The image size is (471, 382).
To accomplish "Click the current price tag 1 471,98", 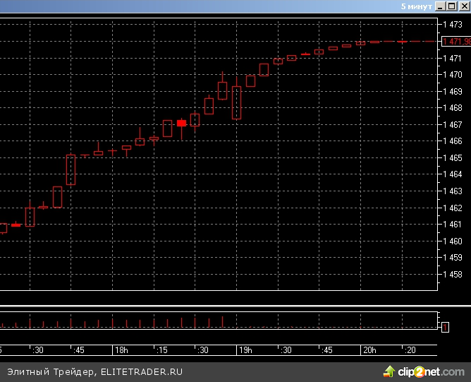I will 456,42.
